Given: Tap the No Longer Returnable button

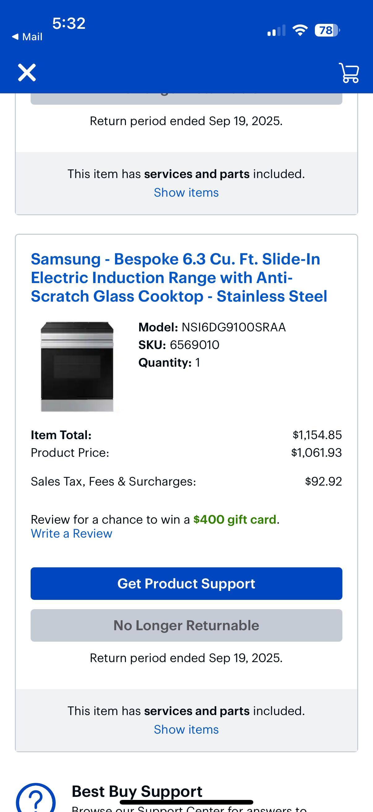Looking at the screenshot, I should pyautogui.click(x=186, y=625).
